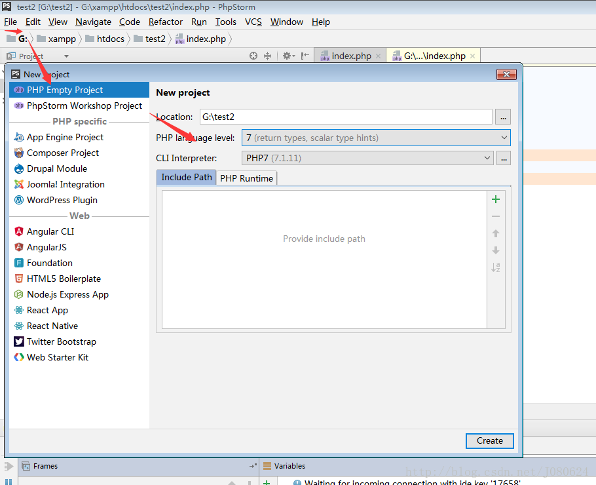Image resolution: width=596 pixels, height=485 pixels.
Task: Move include path up arrow
Action: [x=496, y=233]
